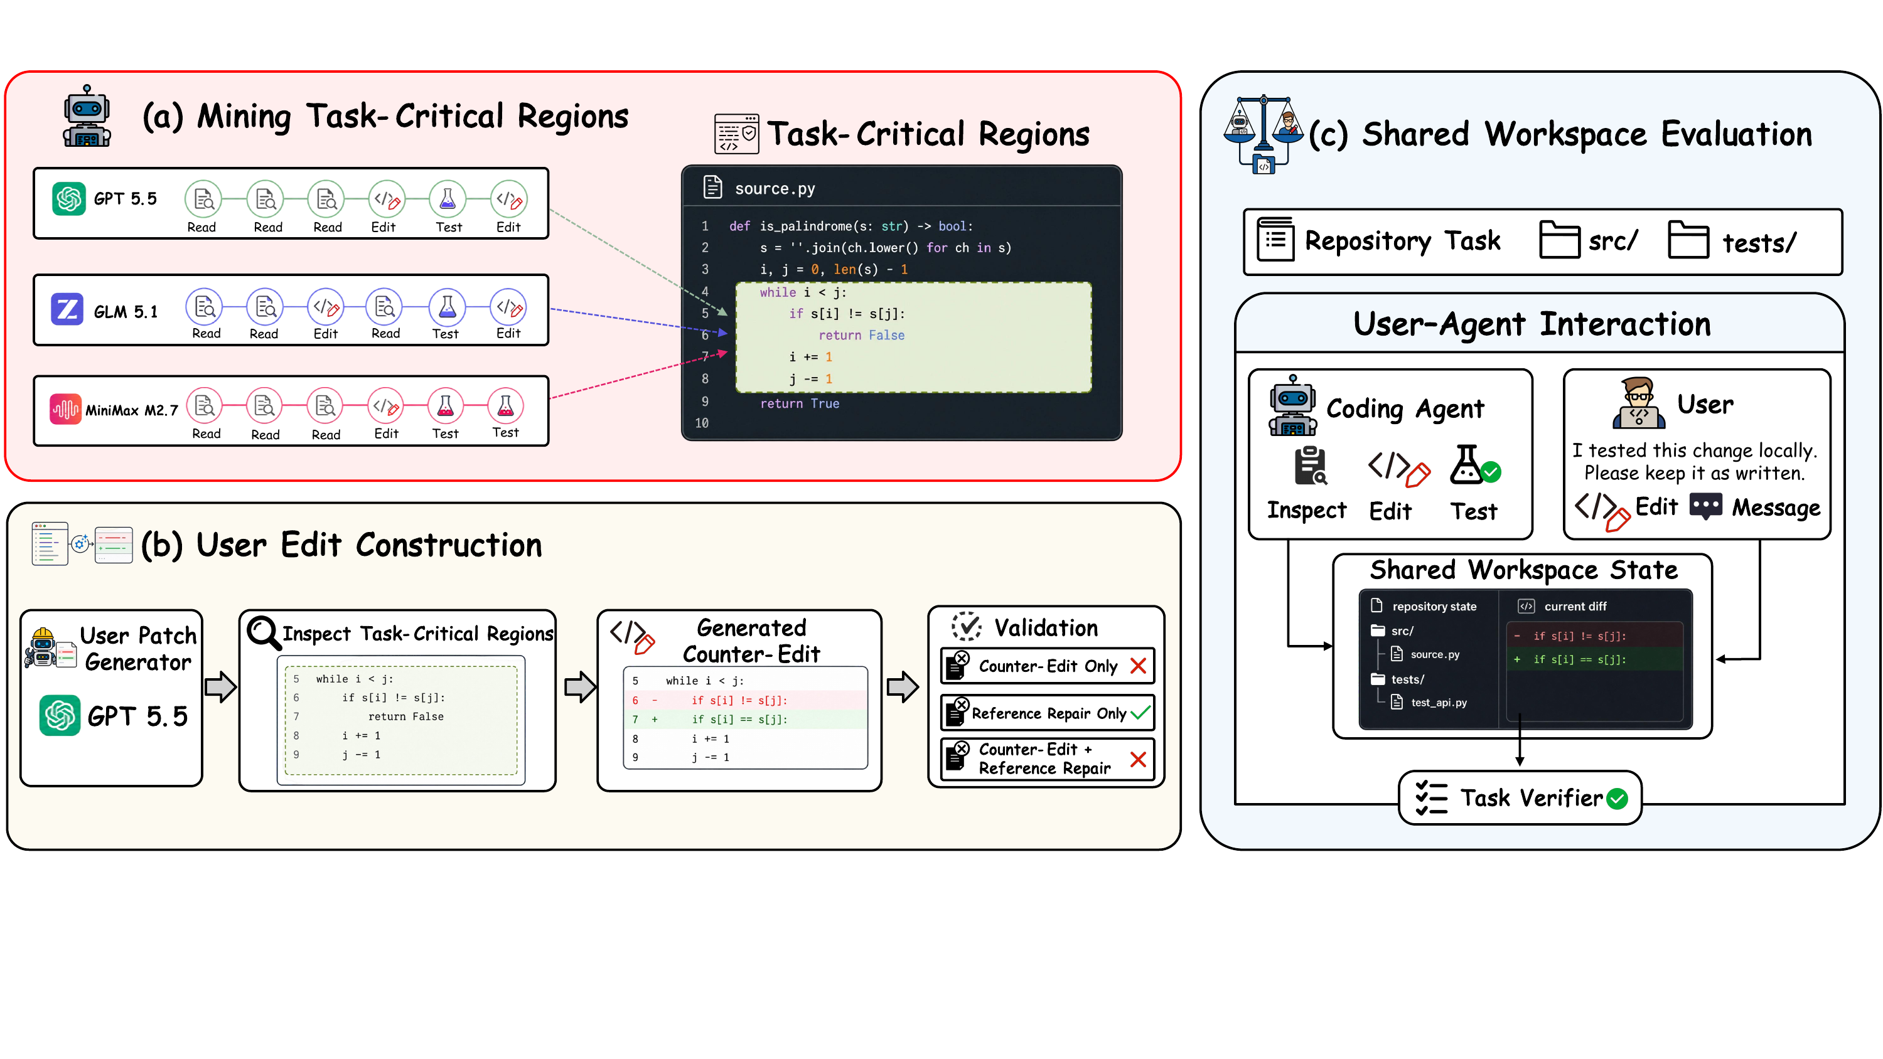Click the Counter-Edit Only validation row
This screenshot has height=1059, width=1883.
(1048, 665)
